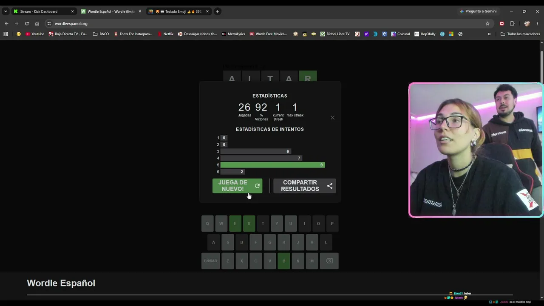Screen dimensions: 544x306
Task: Open the apps grid shortcut
Action: (x=6, y=34)
